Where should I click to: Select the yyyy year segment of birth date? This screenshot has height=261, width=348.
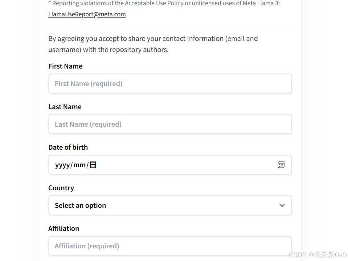click(63, 165)
